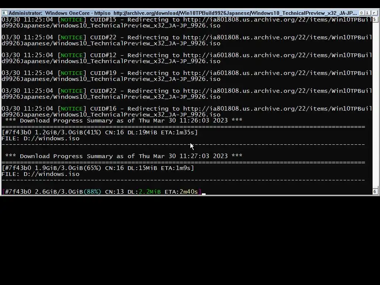Maximize the Administrator console window
380x285 pixels.
367,13
